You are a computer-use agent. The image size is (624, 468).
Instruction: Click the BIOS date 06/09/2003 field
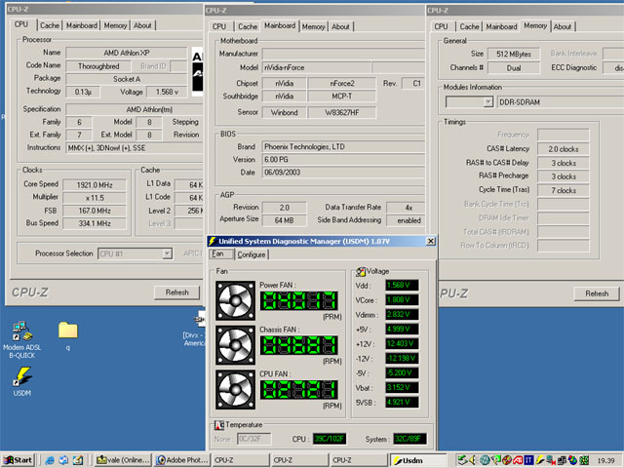(343, 173)
